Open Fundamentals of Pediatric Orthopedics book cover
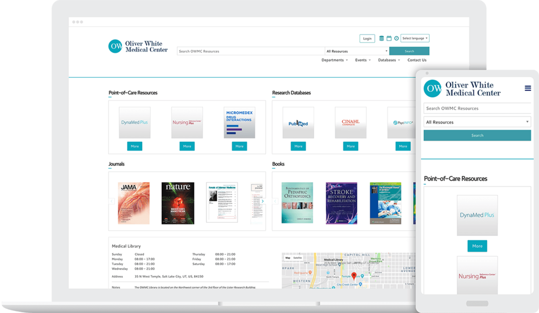 click(x=298, y=203)
